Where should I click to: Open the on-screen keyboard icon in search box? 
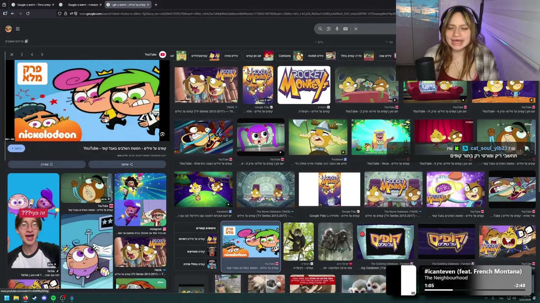point(345,29)
